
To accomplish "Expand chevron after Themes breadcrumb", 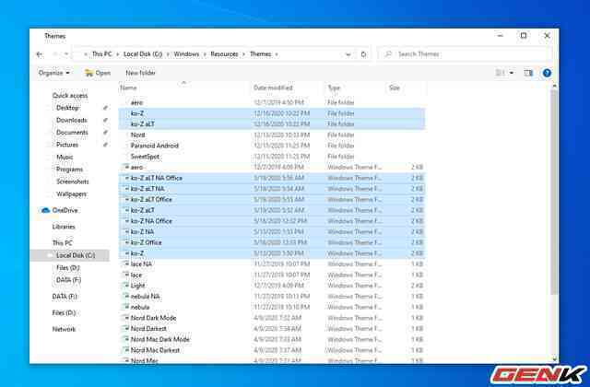I will tap(277, 54).
